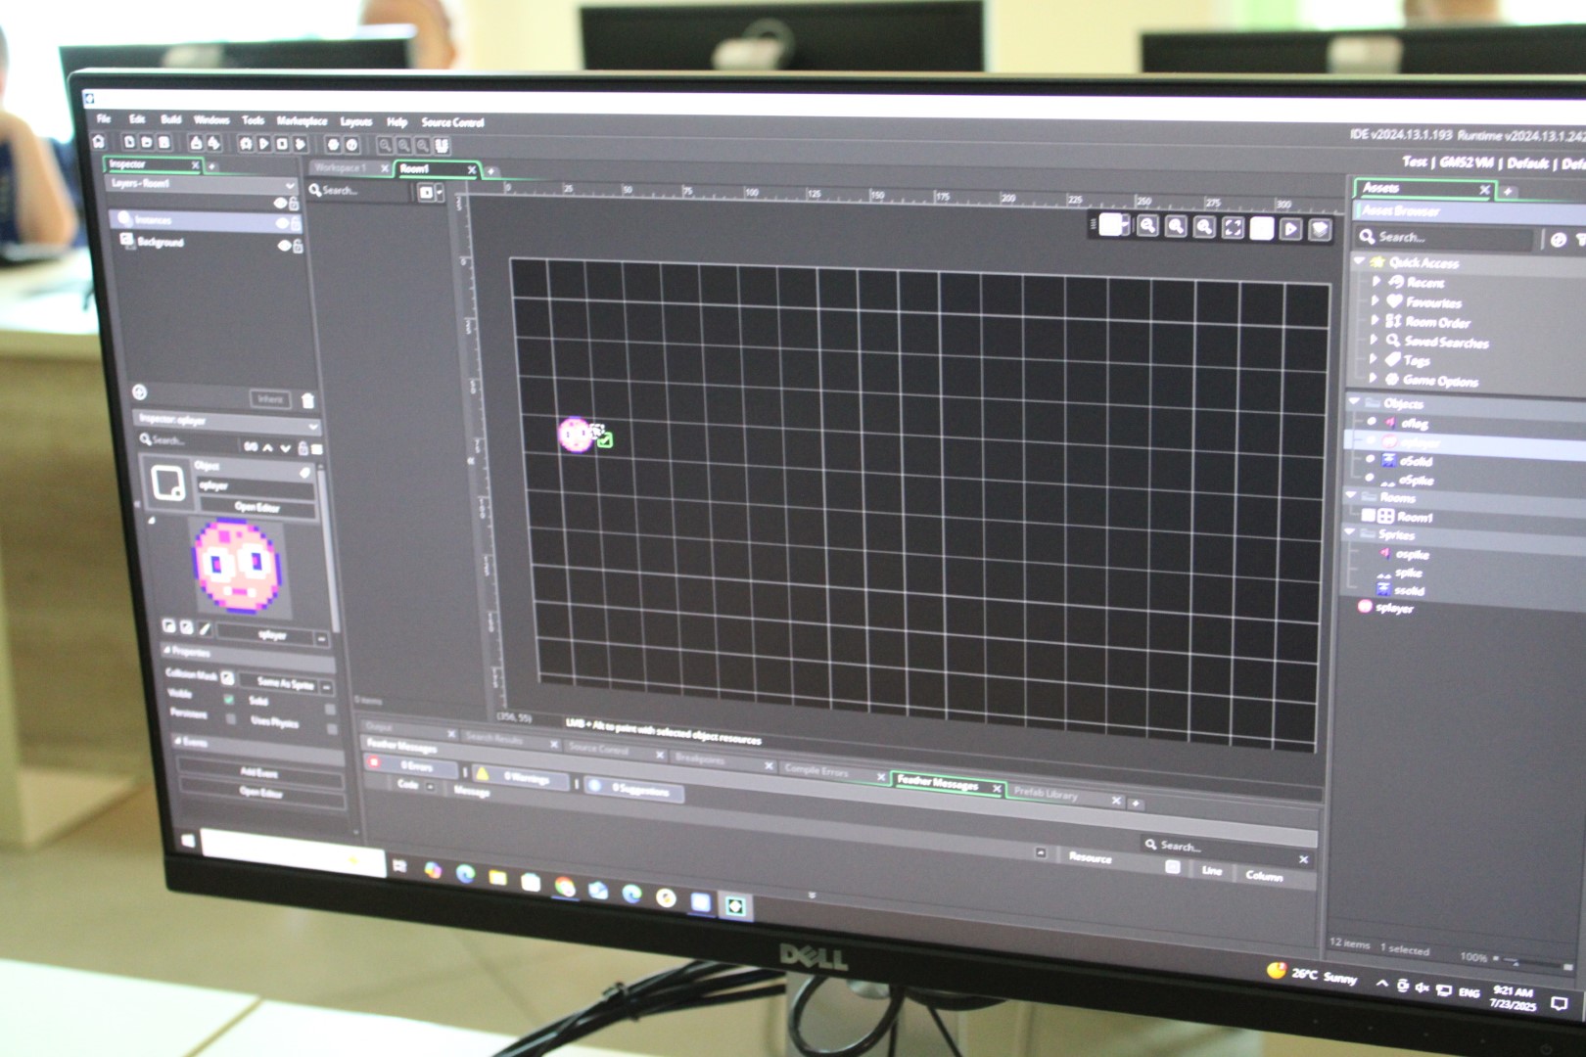
Task: Toggle the lock on the Instances layer
Action: [x=296, y=224]
